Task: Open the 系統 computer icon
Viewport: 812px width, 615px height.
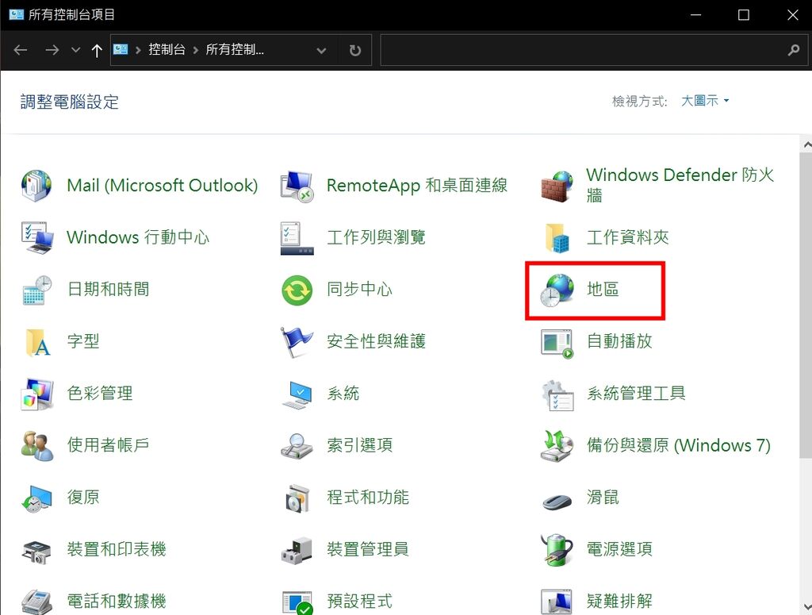Action: click(297, 394)
